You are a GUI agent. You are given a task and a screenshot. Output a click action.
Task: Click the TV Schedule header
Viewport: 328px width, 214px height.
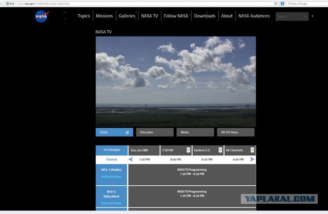(x=112, y=150)
